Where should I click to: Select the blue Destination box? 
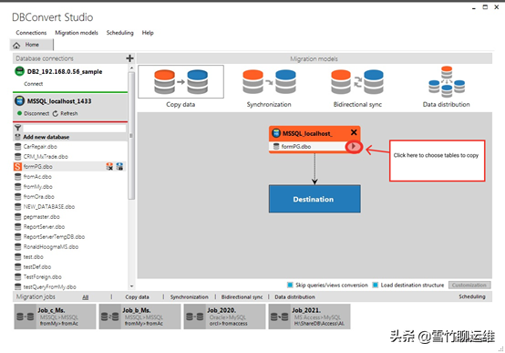coord(314,199)
